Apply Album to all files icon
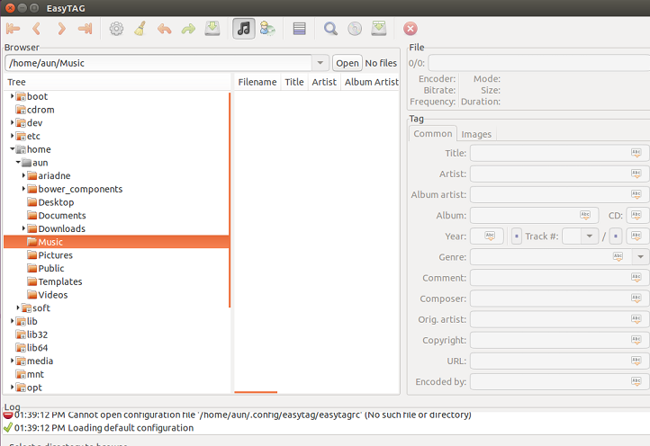The width and height of the screenshot is (650, 446). click(585, 215)
